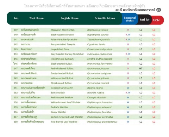Click W seasonal status for Dusky Warbler

128,112
